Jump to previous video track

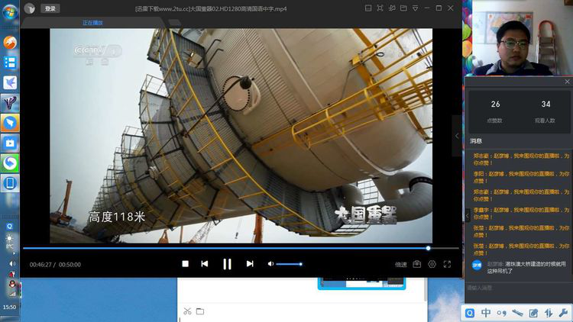point(205,264)
